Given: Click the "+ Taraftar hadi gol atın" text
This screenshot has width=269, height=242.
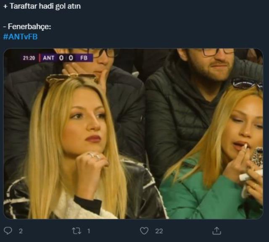Looking at the screenshot, I should click(x=42, y=6).
